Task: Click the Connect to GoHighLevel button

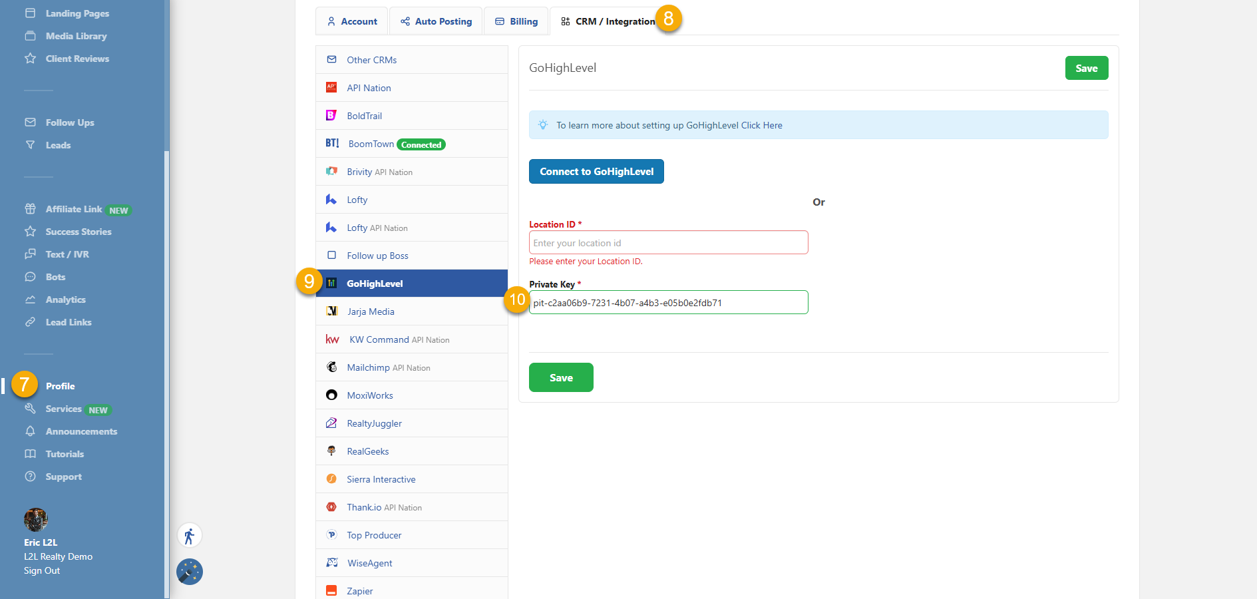Action: [596, 171]
